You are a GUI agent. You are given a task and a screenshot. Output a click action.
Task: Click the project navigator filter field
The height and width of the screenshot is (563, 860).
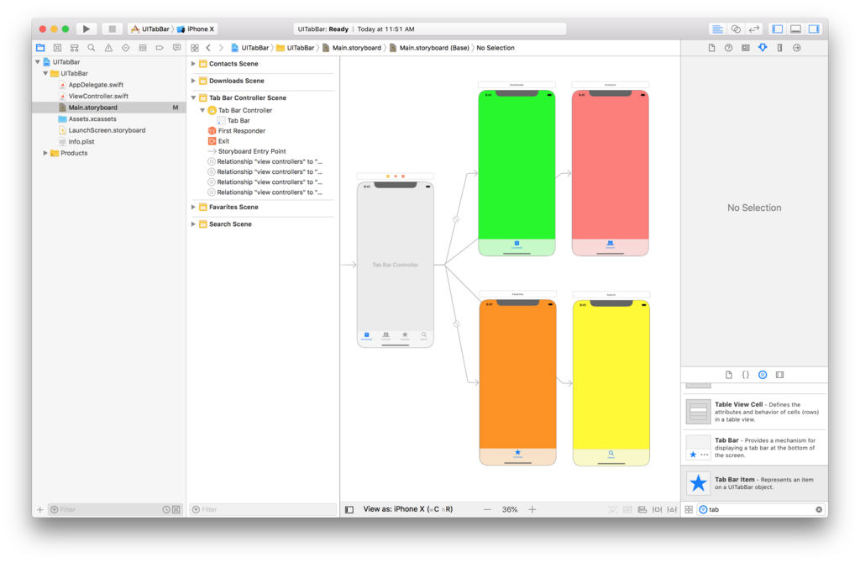tap(115, 510)
